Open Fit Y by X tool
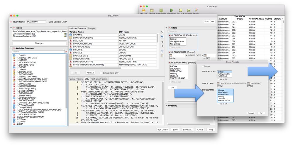This screenshot has width=293, height=146. 180,11
